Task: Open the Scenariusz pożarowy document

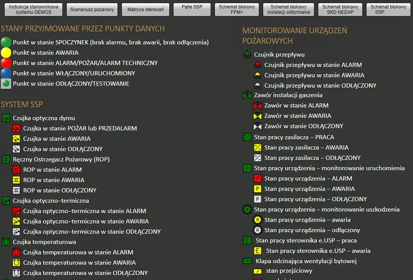Action: [92, 9]
